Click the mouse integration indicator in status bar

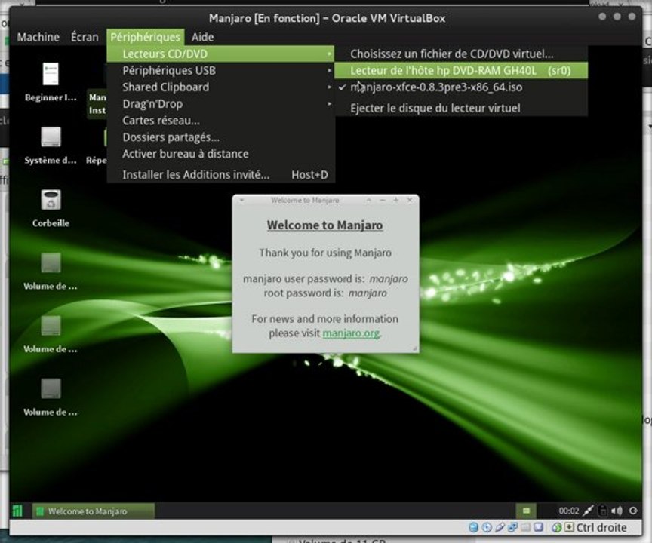point(556,527)
